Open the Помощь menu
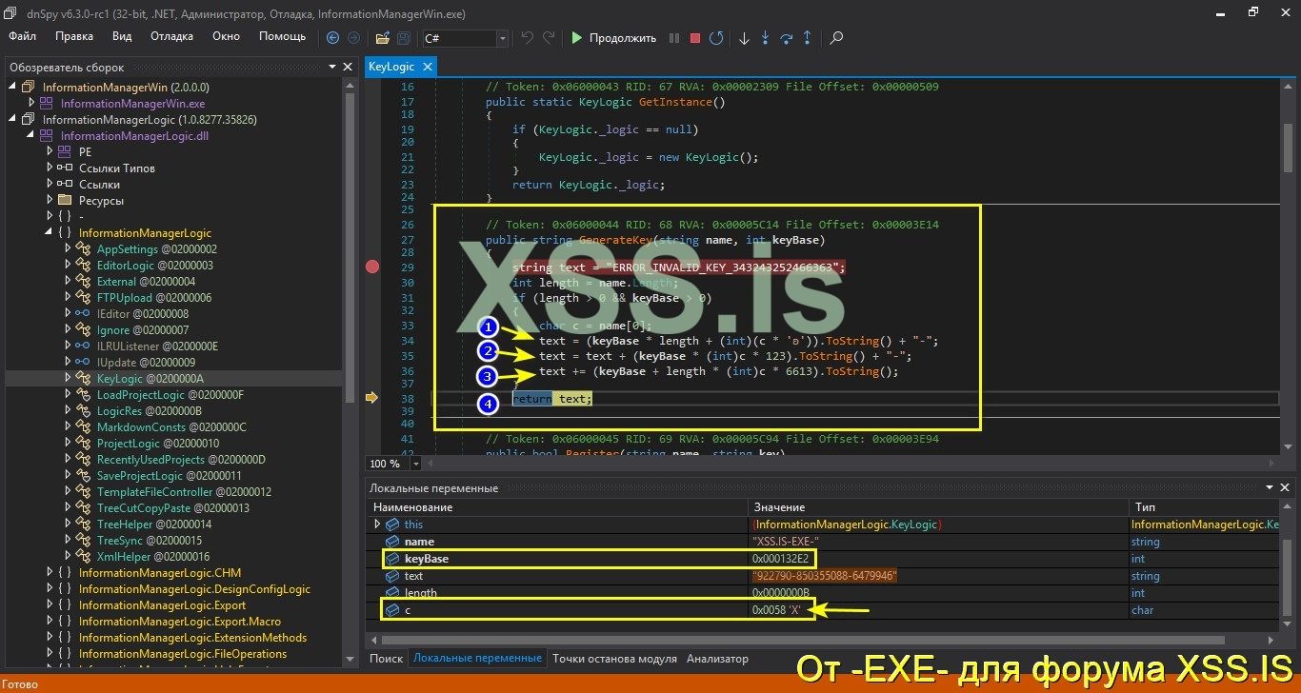 (283, 36)
